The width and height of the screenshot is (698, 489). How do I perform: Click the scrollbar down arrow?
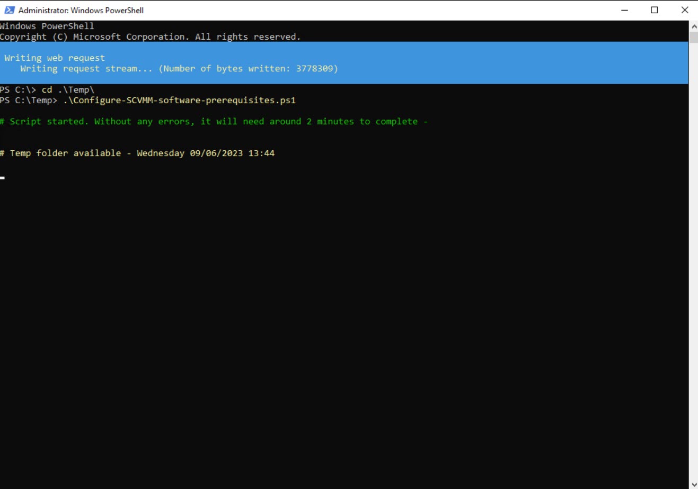click(x=694, y=483)
